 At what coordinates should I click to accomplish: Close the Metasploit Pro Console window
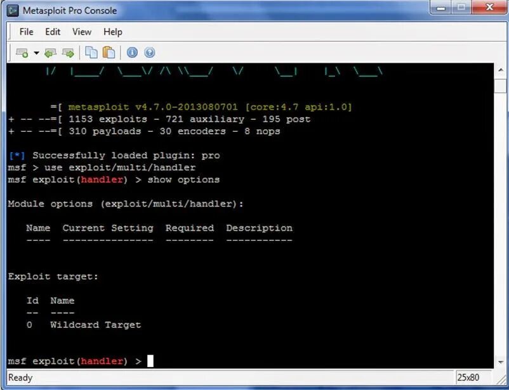[x=489, y=8]
